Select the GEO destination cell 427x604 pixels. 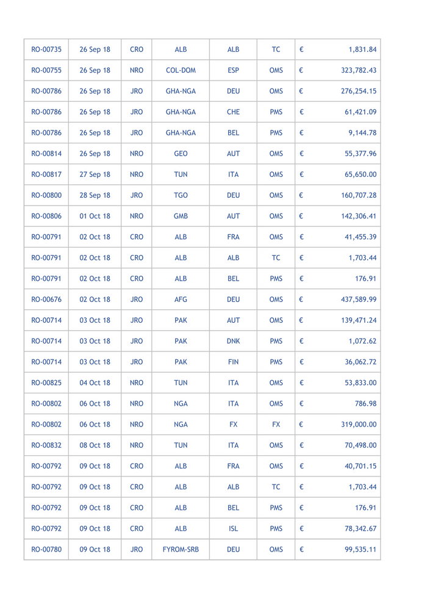click(181, 154)
